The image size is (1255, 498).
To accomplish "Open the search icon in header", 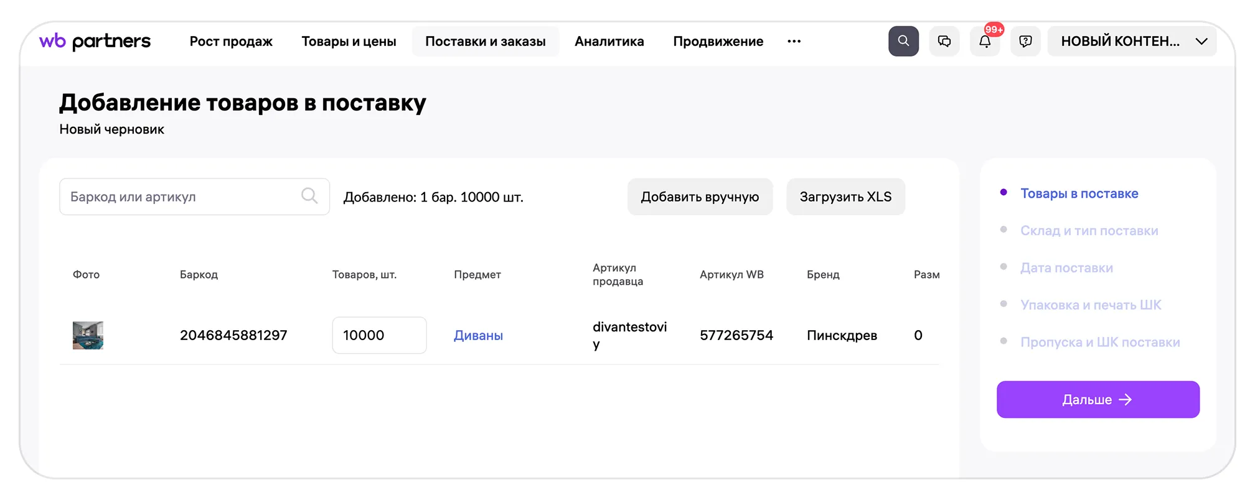I will tap(903, 41).
